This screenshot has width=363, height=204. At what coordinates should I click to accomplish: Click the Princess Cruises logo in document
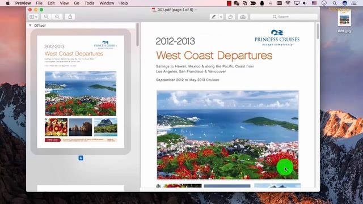[277, 38]
